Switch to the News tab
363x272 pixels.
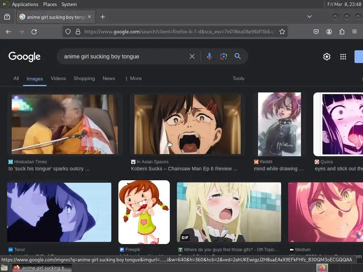point(109,78)
